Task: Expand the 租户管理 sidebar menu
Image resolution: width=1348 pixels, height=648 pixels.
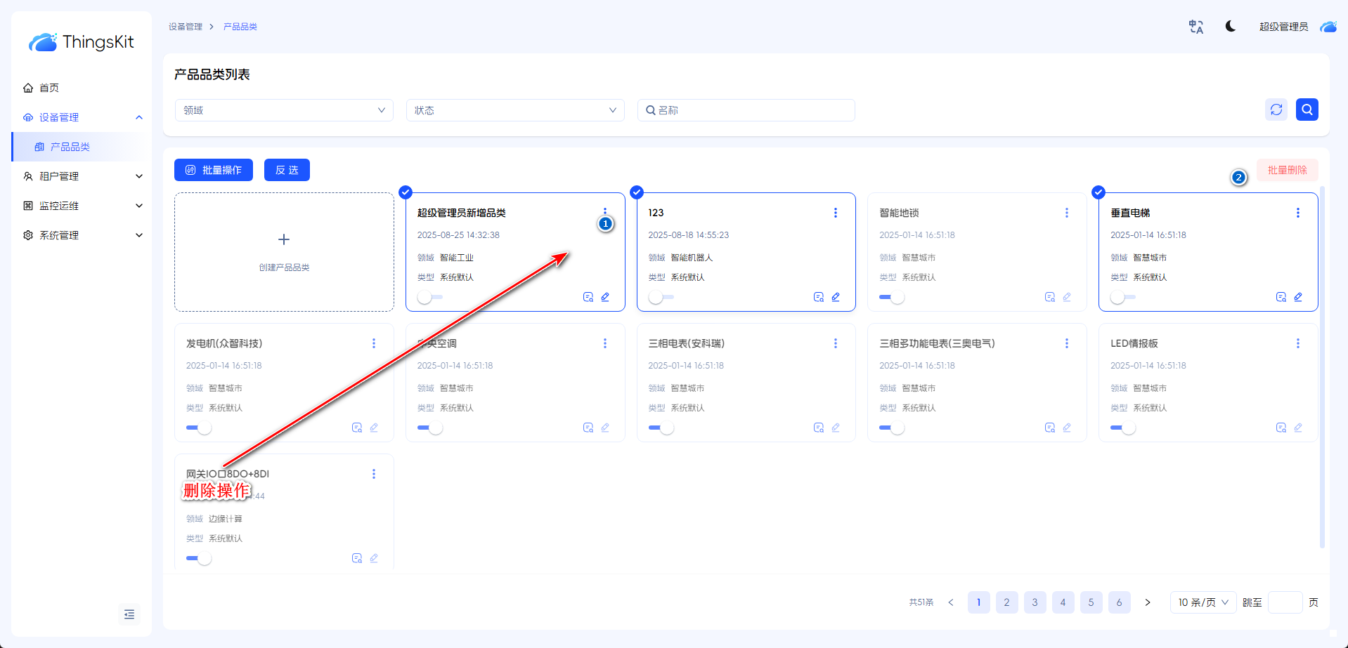Action: (82, 176)
